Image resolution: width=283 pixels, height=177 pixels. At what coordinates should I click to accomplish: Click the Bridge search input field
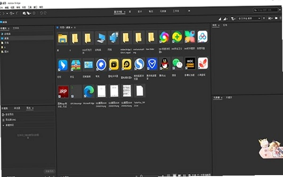266,10
